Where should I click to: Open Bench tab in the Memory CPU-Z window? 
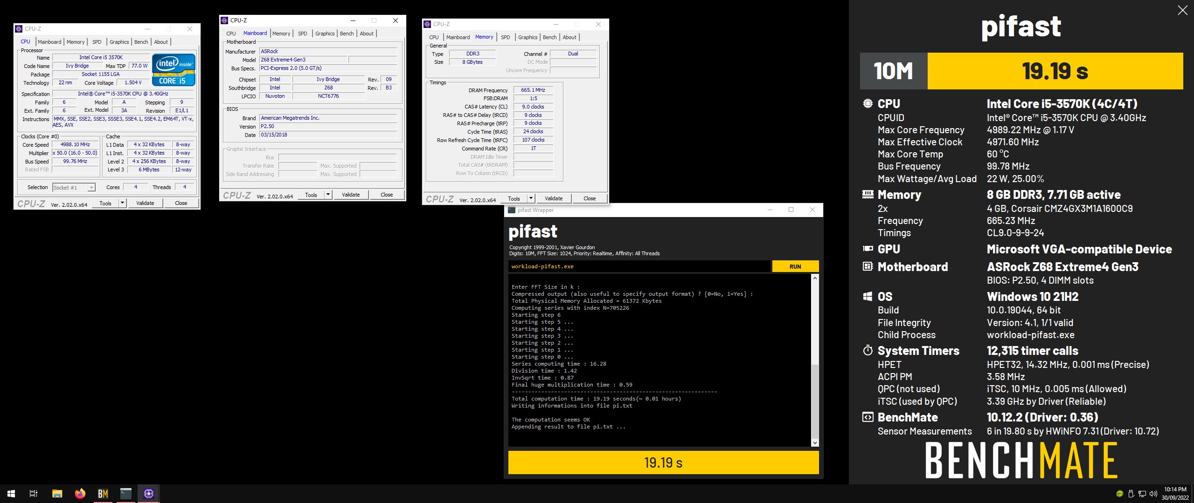550,37
